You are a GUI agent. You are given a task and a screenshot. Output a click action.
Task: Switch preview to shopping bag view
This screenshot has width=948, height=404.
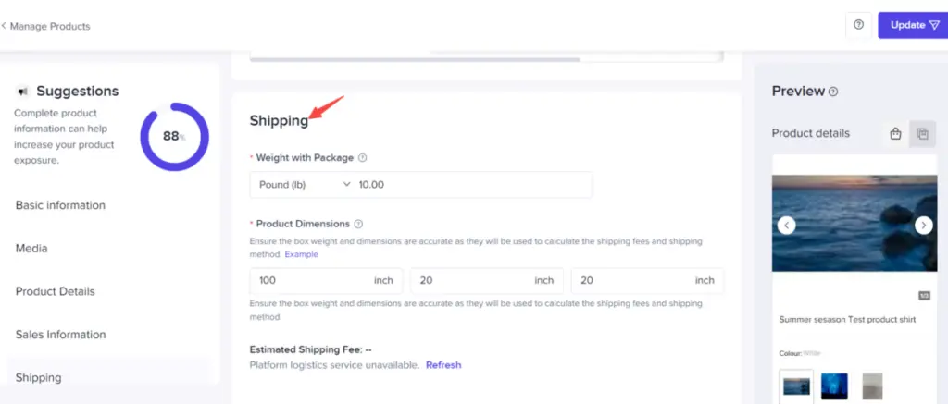pyautogui.click(x=895, y=134)
